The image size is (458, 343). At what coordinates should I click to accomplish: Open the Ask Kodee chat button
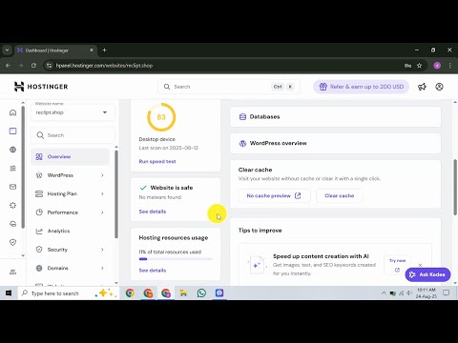pos(427,274)
